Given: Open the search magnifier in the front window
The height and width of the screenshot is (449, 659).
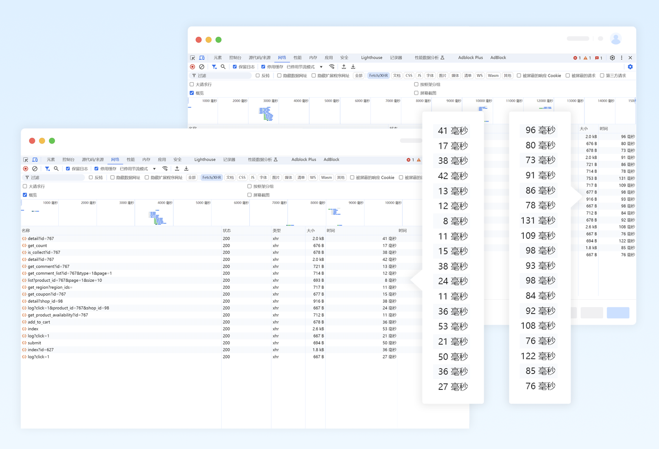Looking at the screenshot, I should coord(56,169).
